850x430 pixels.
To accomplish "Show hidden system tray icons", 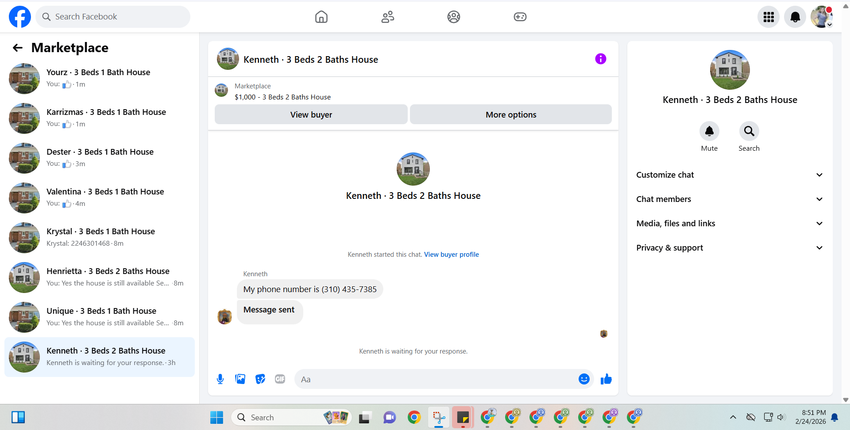I will point(733,417).
